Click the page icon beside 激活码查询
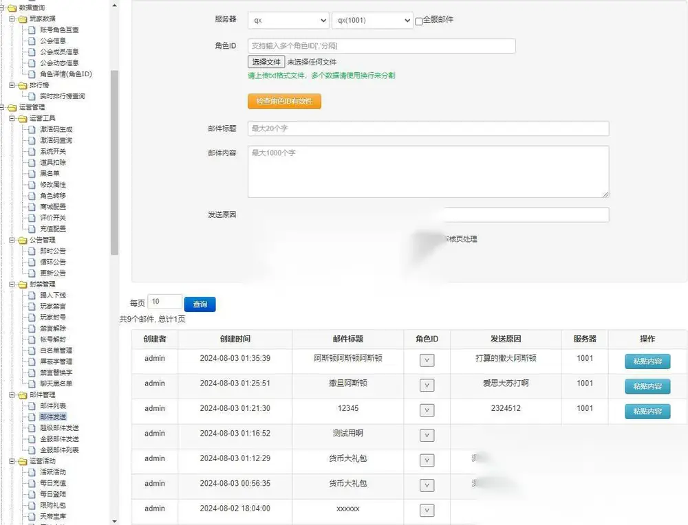 click(x=32, y=140)
